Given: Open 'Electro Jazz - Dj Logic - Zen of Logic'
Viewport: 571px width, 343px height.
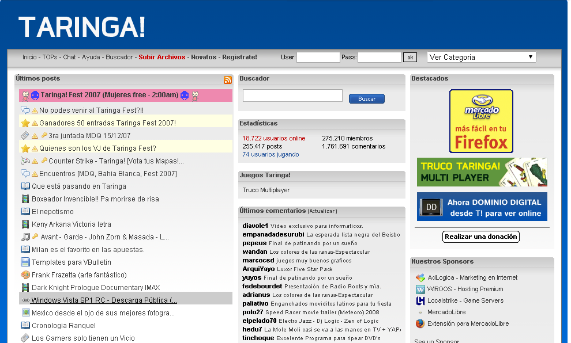Looking at the screenshot, I should 329,321.
